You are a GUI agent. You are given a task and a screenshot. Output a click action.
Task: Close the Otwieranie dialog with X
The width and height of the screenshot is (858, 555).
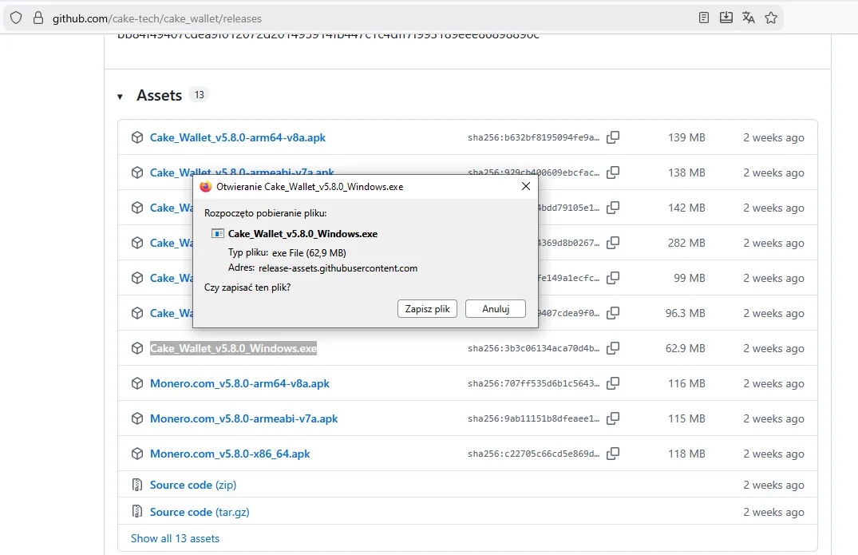(526, 186)
